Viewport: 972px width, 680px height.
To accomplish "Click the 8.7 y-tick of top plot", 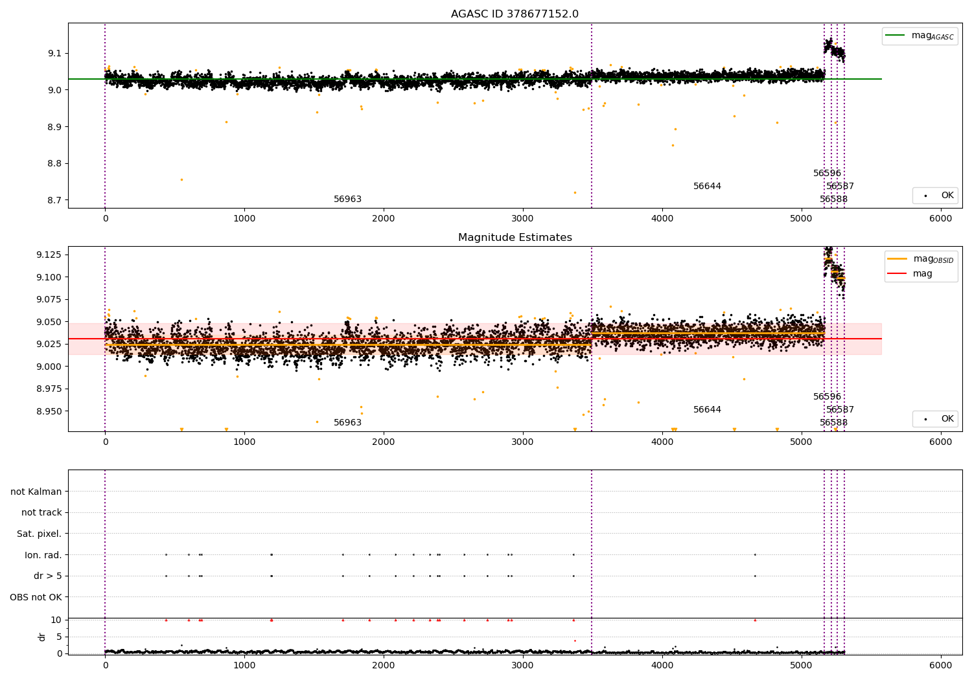I will pyautogui.click(x=55, y=200).
